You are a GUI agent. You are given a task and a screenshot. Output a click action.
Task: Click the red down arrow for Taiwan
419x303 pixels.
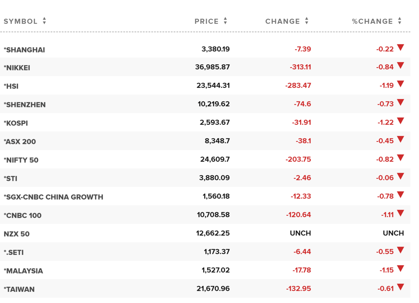(401, 287)
